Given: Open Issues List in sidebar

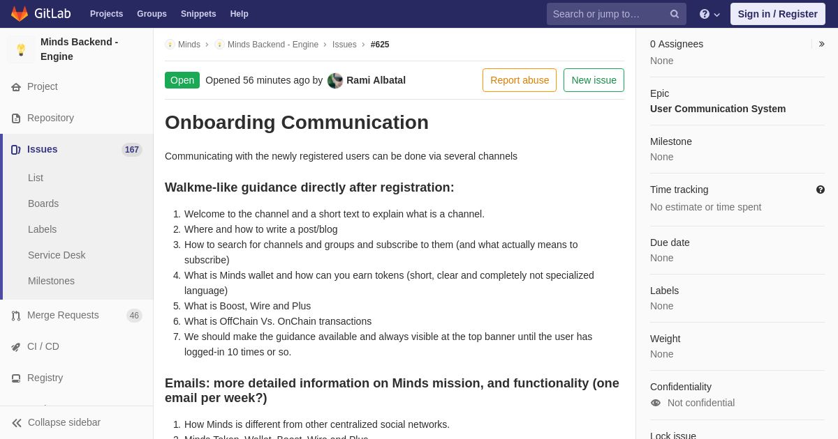Looking at the screenshot, I should pos(36,178).
